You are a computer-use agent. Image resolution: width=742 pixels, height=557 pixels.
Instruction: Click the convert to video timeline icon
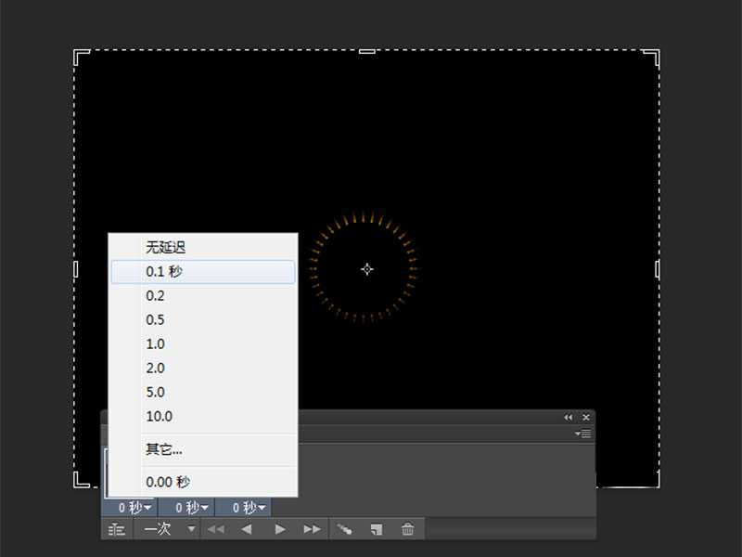(x=115, y=529)
